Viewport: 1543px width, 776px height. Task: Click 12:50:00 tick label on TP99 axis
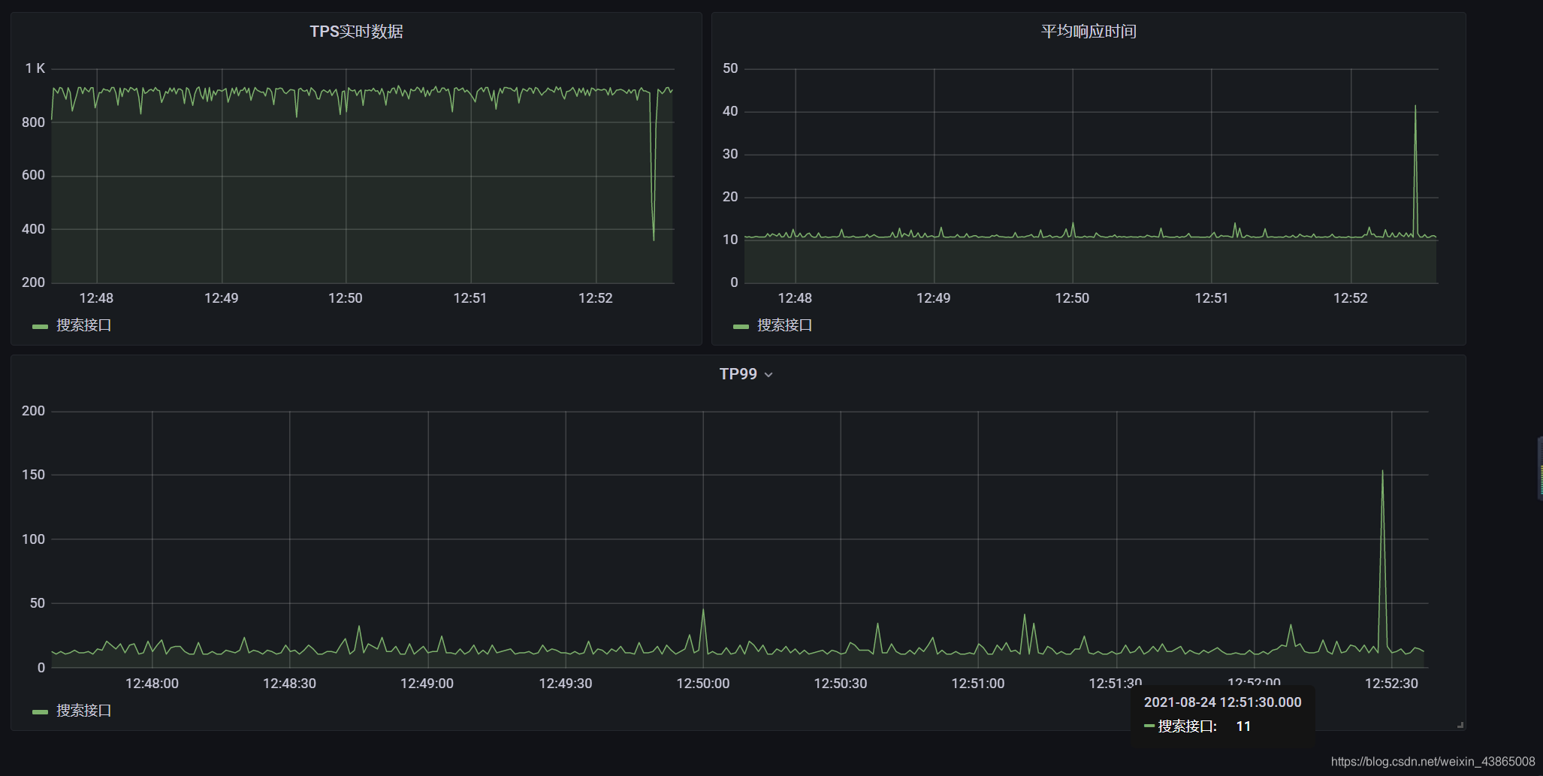click(703, 684)
